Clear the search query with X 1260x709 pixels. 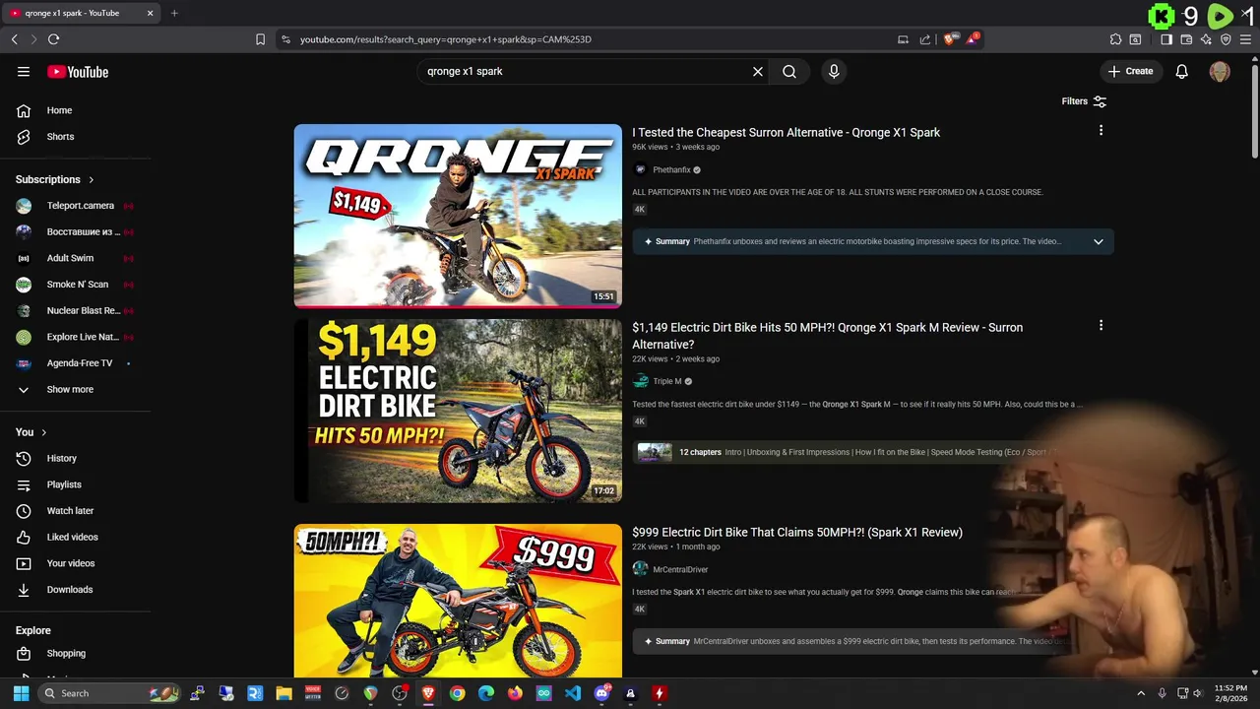(758, 71)
